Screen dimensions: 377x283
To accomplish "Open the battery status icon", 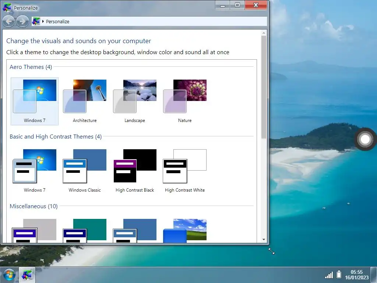I will pos(339,274).
